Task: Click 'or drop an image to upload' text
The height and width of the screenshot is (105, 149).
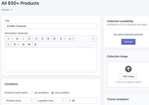Action: click(x=128, y=82)
